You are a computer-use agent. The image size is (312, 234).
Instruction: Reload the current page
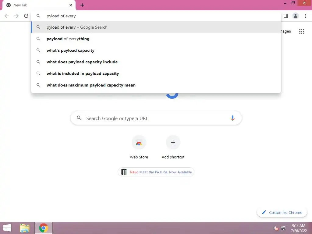coord(26,16)
